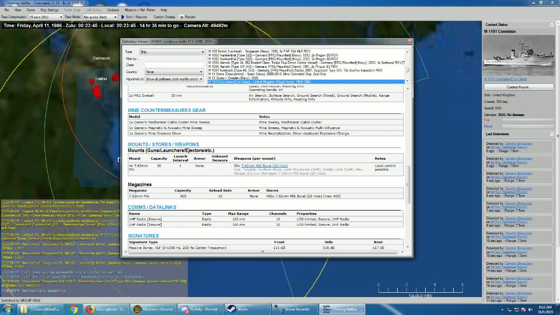Click the M 1101 Conniston ship photo

coord(518,56)
